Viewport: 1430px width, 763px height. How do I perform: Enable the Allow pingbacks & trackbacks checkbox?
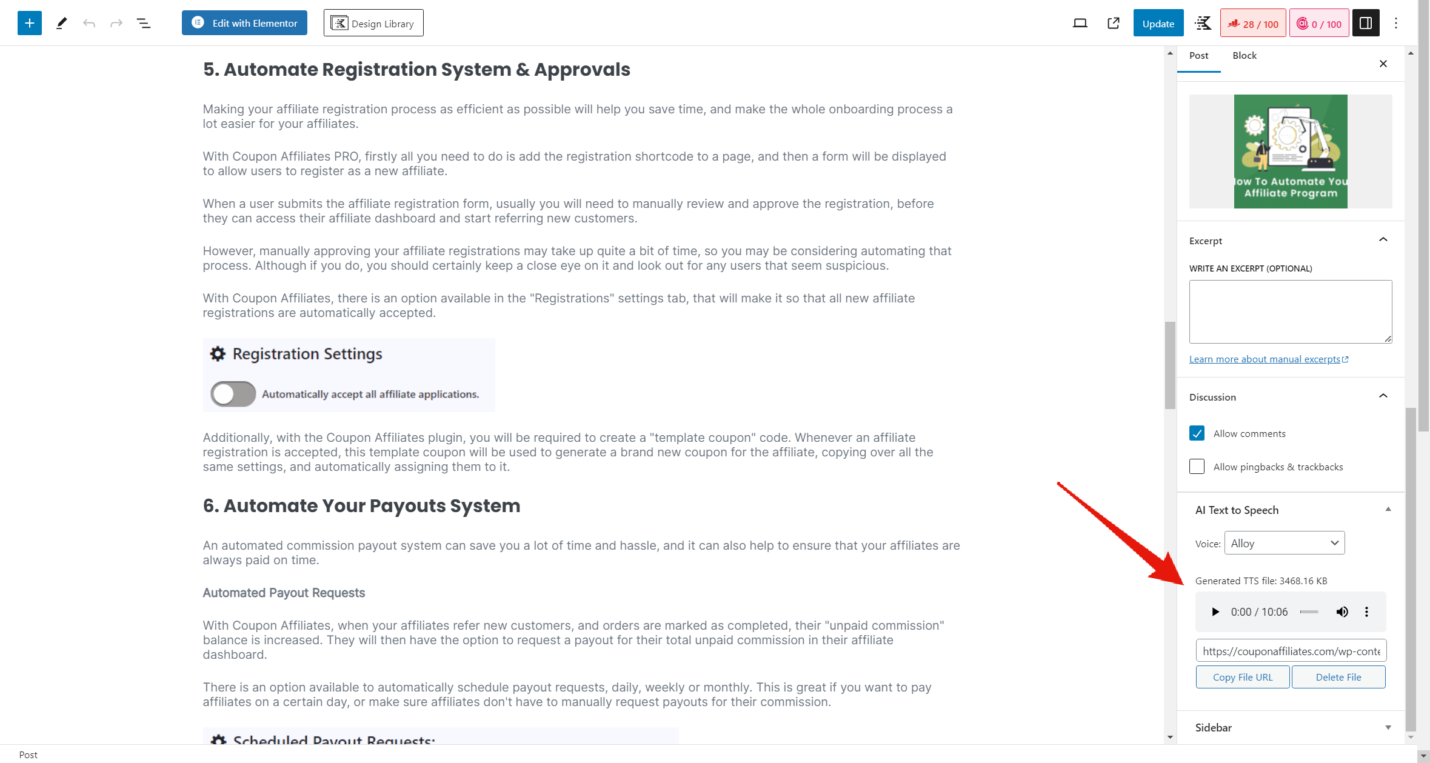pyautogui.click(x=1197, y=466)
